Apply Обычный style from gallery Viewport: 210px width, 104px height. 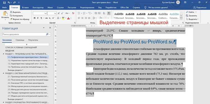119,15
